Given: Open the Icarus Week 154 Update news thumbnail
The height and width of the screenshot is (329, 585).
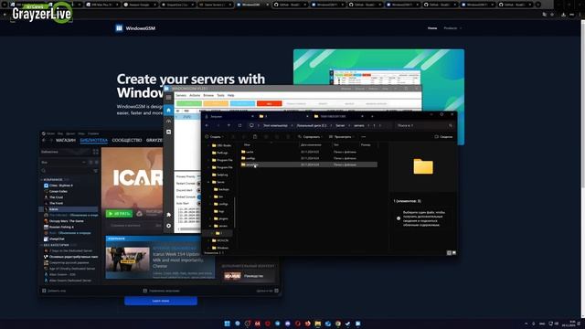Looking at the screenshot, I should pyautogui.click(x=128, y=260).
